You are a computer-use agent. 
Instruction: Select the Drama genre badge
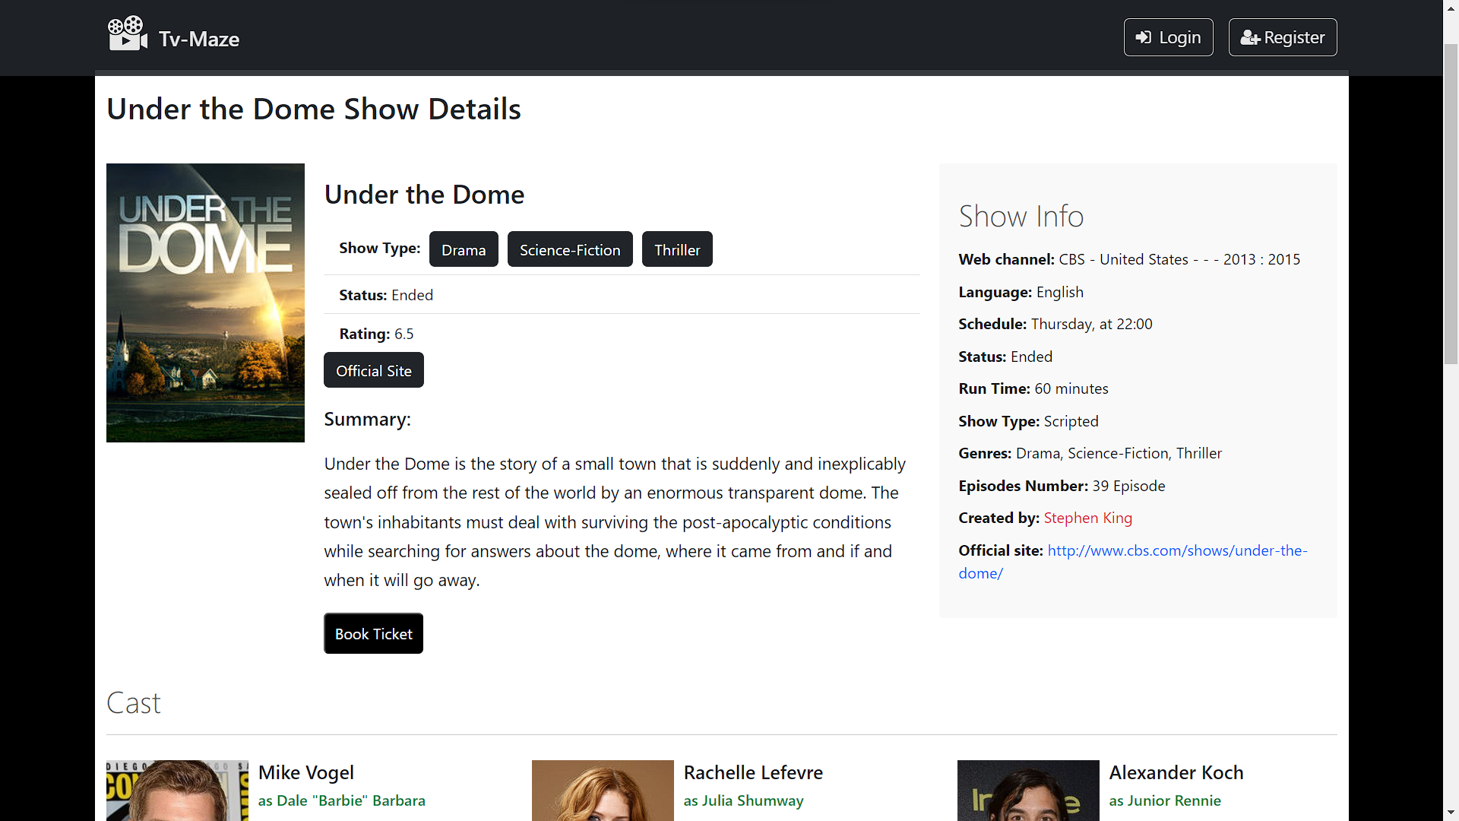point(463,249)
